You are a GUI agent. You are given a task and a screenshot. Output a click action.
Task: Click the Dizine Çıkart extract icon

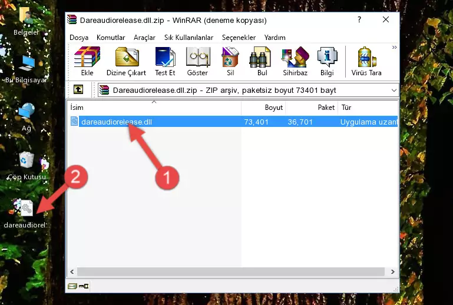click(126, 61)
